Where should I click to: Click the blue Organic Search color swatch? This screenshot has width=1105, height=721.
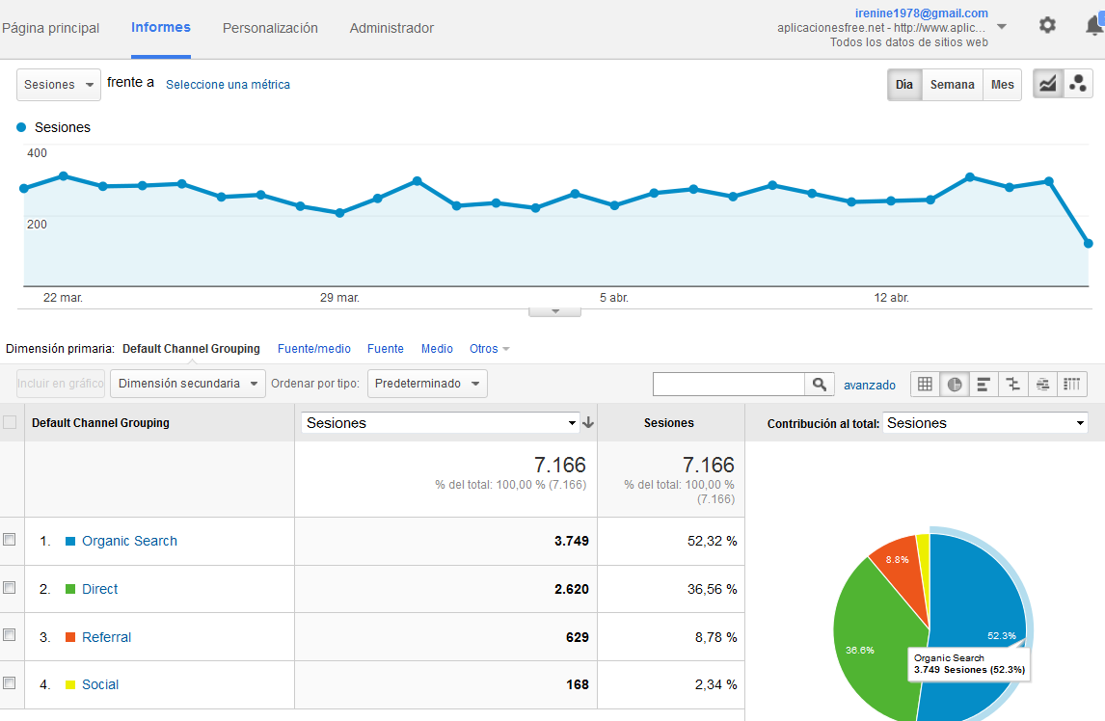click(70, 542)
